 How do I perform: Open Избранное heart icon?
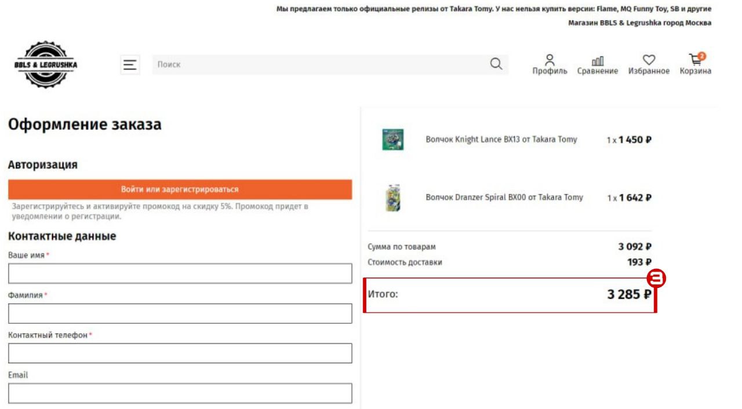(x=649, y=60)
